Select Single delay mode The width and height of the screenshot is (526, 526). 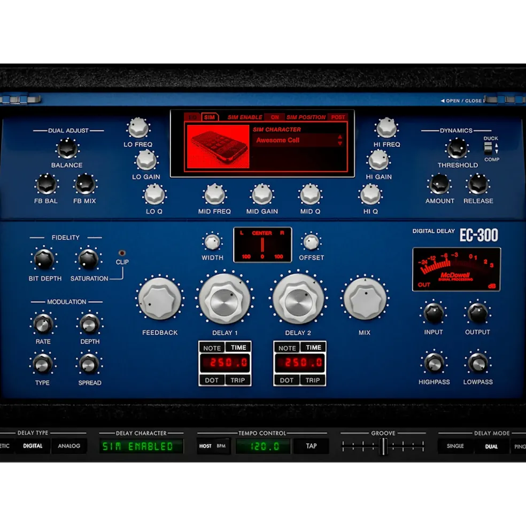(x=455, y=446)
